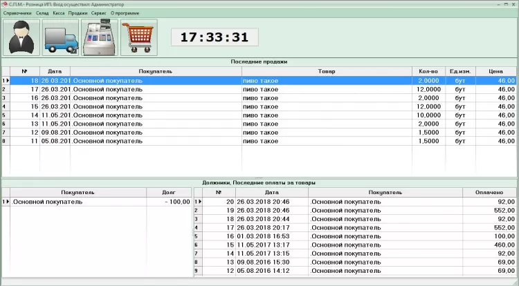The image size is (519, 286).
Task: Sort sales table by Дата column header
Action: (x=55, y=71)
